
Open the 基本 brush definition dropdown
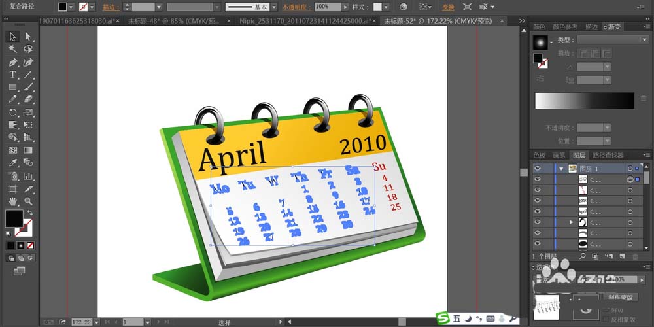[x=273, y=7]
